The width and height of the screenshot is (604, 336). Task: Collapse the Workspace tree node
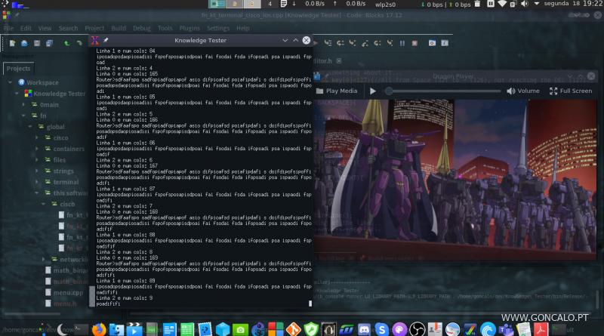(x=10, y=82)
